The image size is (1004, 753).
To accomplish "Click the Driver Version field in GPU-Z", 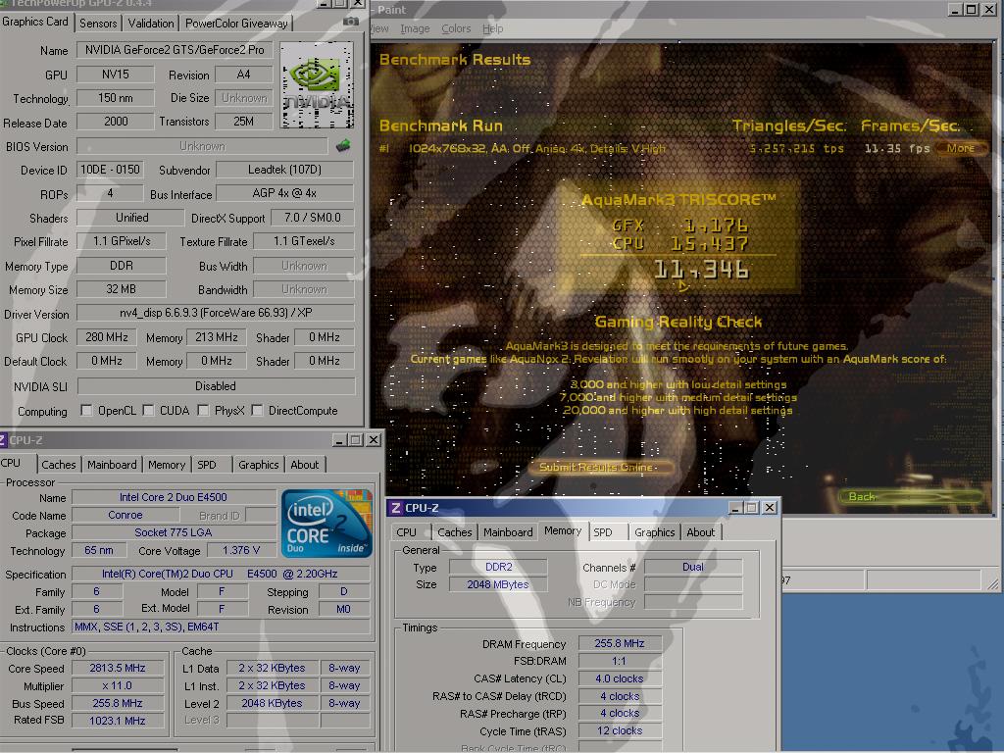I will point(216,313).
